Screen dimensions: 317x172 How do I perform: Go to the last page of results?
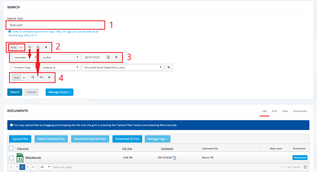coord(33,167)
